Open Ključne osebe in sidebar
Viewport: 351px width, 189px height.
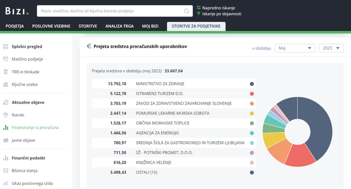point(25,84)
